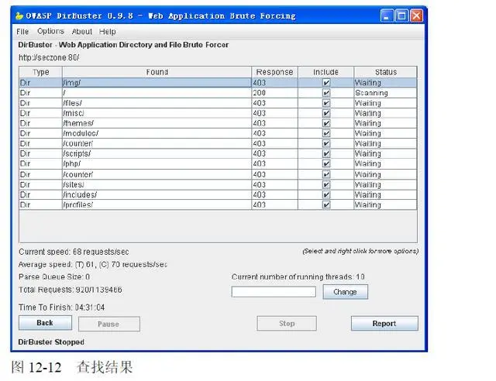Viewport: 496px width, 381px height.
Task: Uncheck Include for the /profiles/ row
Action: (326, 205)
